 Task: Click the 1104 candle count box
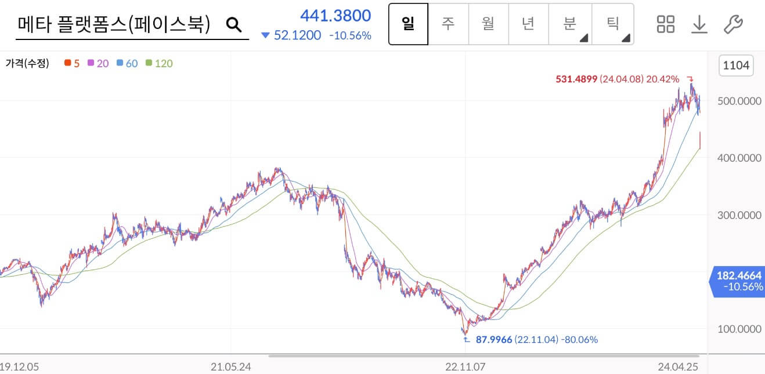736,65
